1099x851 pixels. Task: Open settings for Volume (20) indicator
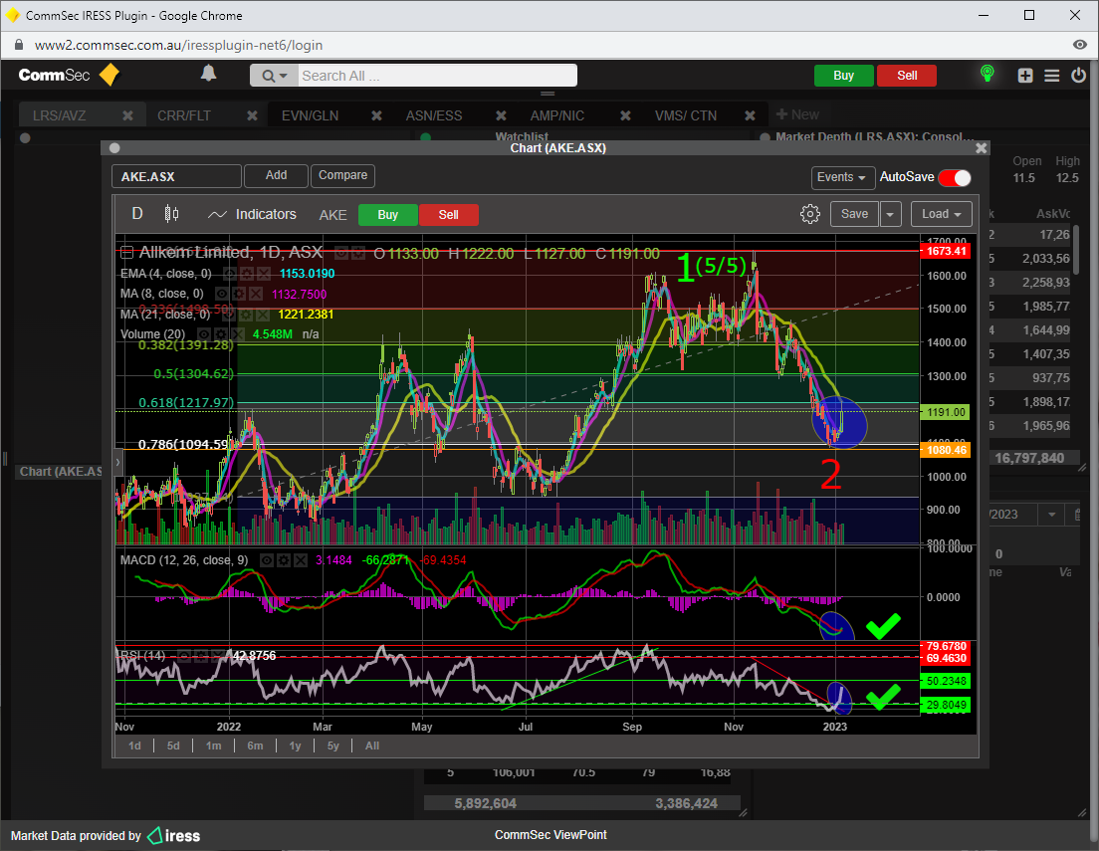221,334
